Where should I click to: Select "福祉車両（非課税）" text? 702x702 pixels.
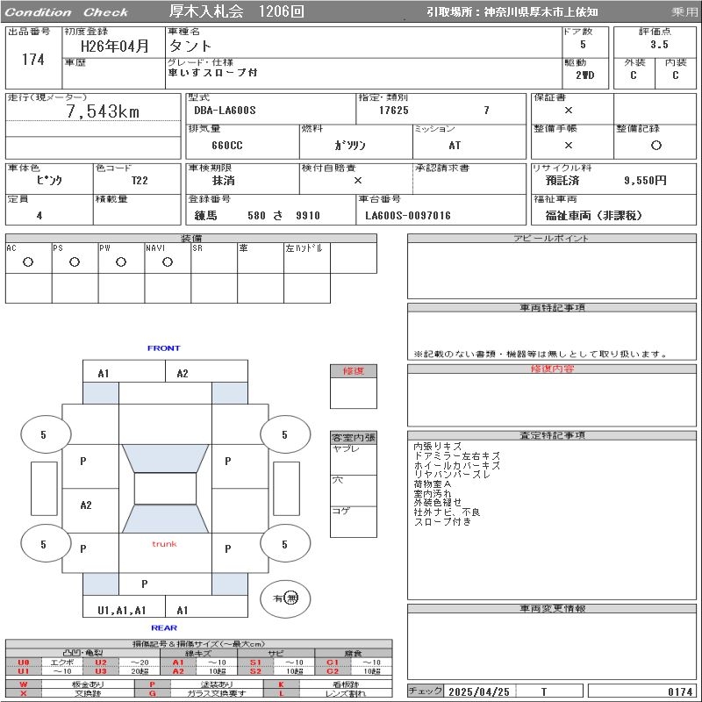point(594,215)
